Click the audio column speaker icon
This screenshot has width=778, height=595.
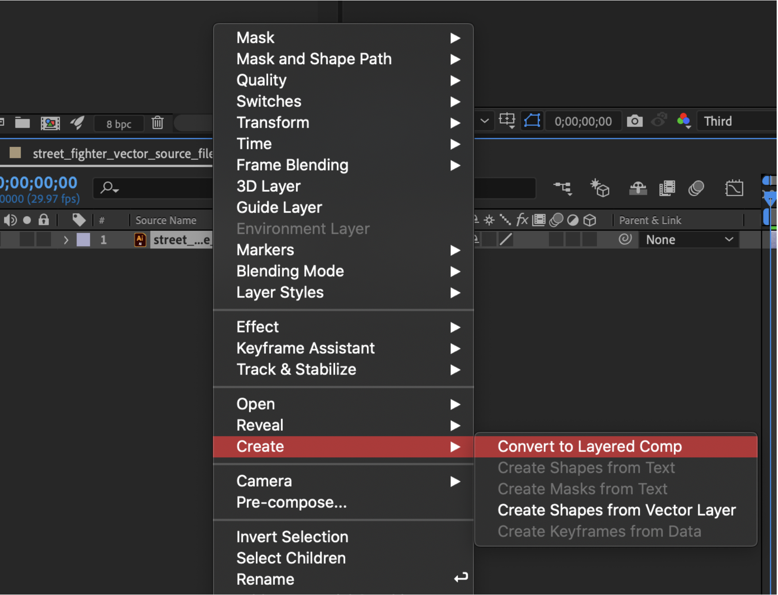[x=10, y=220]
